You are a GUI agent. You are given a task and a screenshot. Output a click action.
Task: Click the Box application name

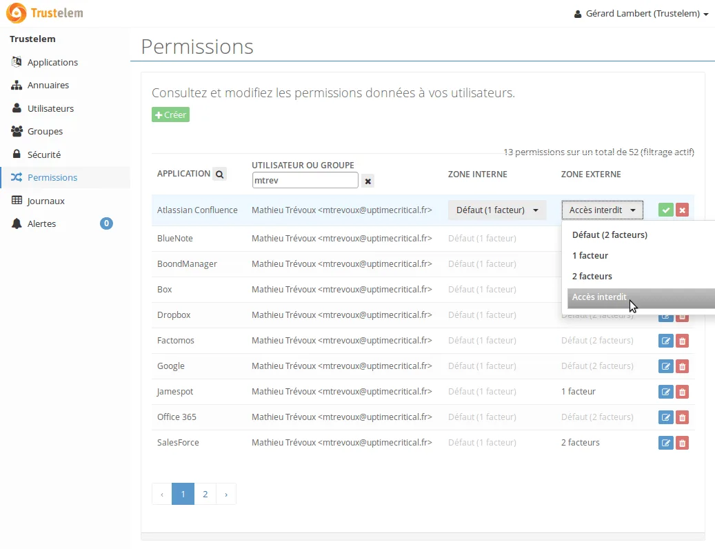click(x=164, y=290)
